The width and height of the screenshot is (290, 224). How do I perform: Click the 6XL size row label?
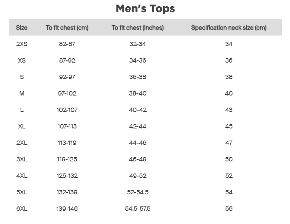22,209
